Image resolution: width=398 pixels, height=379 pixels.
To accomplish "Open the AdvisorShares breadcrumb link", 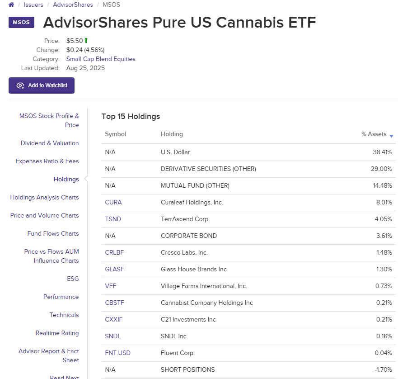I will click(x=73, y=5).
